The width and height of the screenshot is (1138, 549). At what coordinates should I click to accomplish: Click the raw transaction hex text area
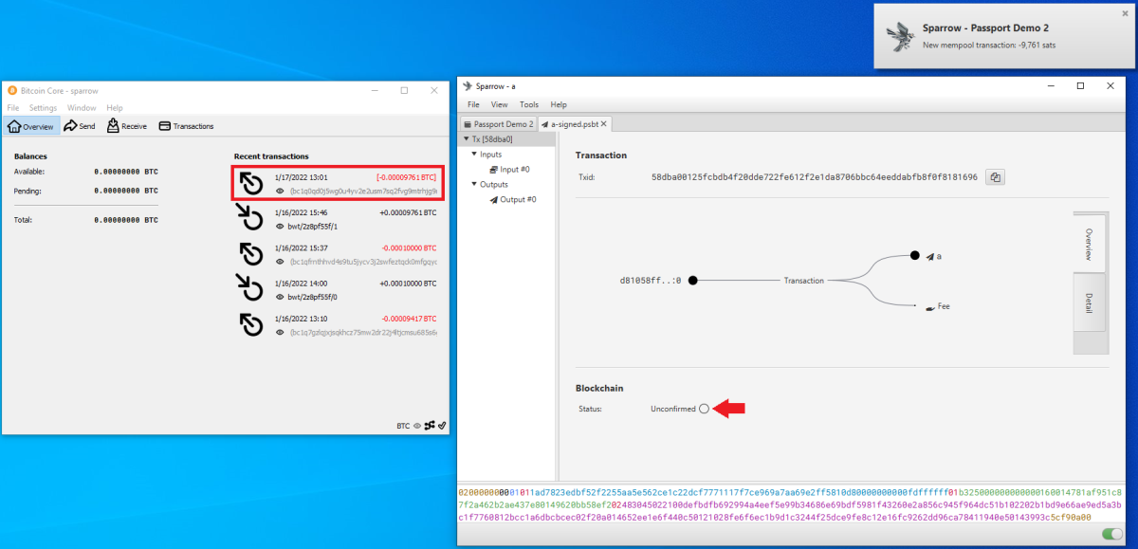point(792,505)
